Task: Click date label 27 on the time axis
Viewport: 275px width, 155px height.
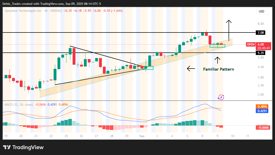Action: pyautogui.click(x=96, y=136)
